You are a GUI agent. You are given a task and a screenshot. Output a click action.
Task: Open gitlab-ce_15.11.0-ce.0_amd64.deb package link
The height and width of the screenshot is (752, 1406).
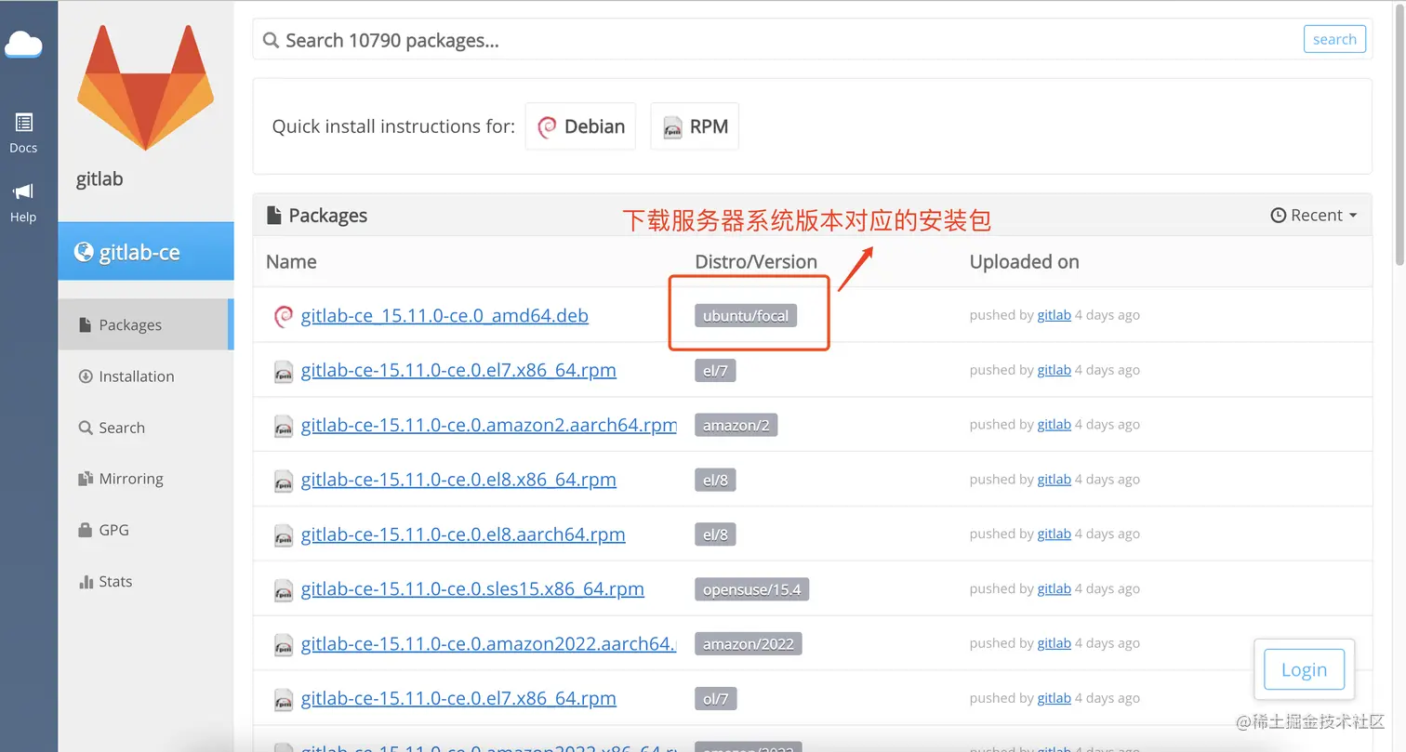[x=444, y=315]
